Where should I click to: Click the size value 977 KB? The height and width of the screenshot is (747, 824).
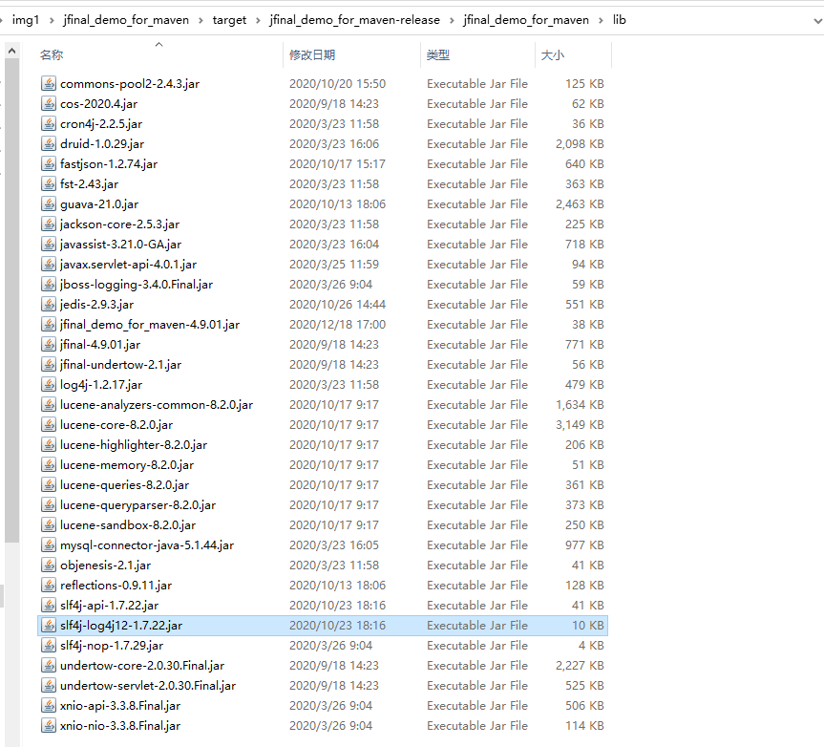pos(584,545)
